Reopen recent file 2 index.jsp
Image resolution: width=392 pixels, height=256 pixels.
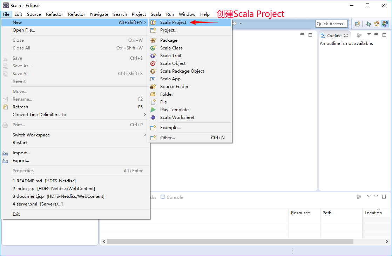point(75,189)
